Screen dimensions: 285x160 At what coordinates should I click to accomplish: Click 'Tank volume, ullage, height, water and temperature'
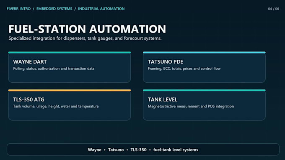56,107
